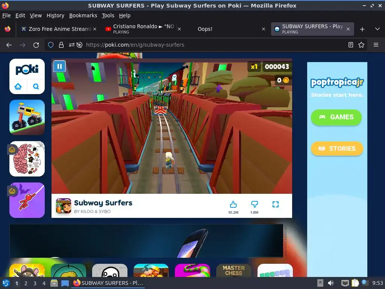Bookmark this page with the star

(x=361, y=45)
